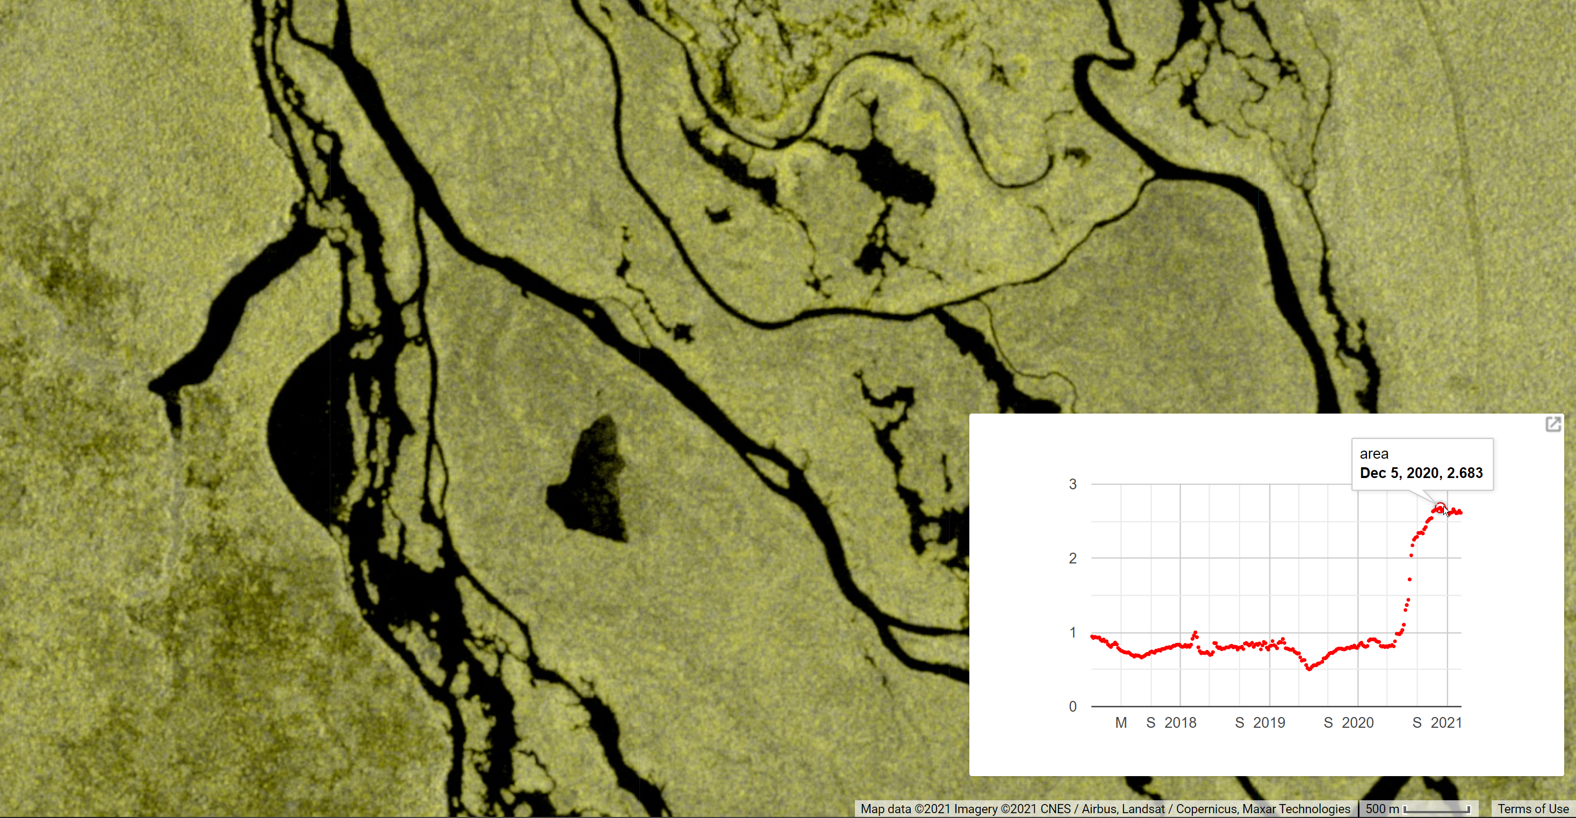
Task: Open the Terms of Use link
Action: pos(1533,809)
